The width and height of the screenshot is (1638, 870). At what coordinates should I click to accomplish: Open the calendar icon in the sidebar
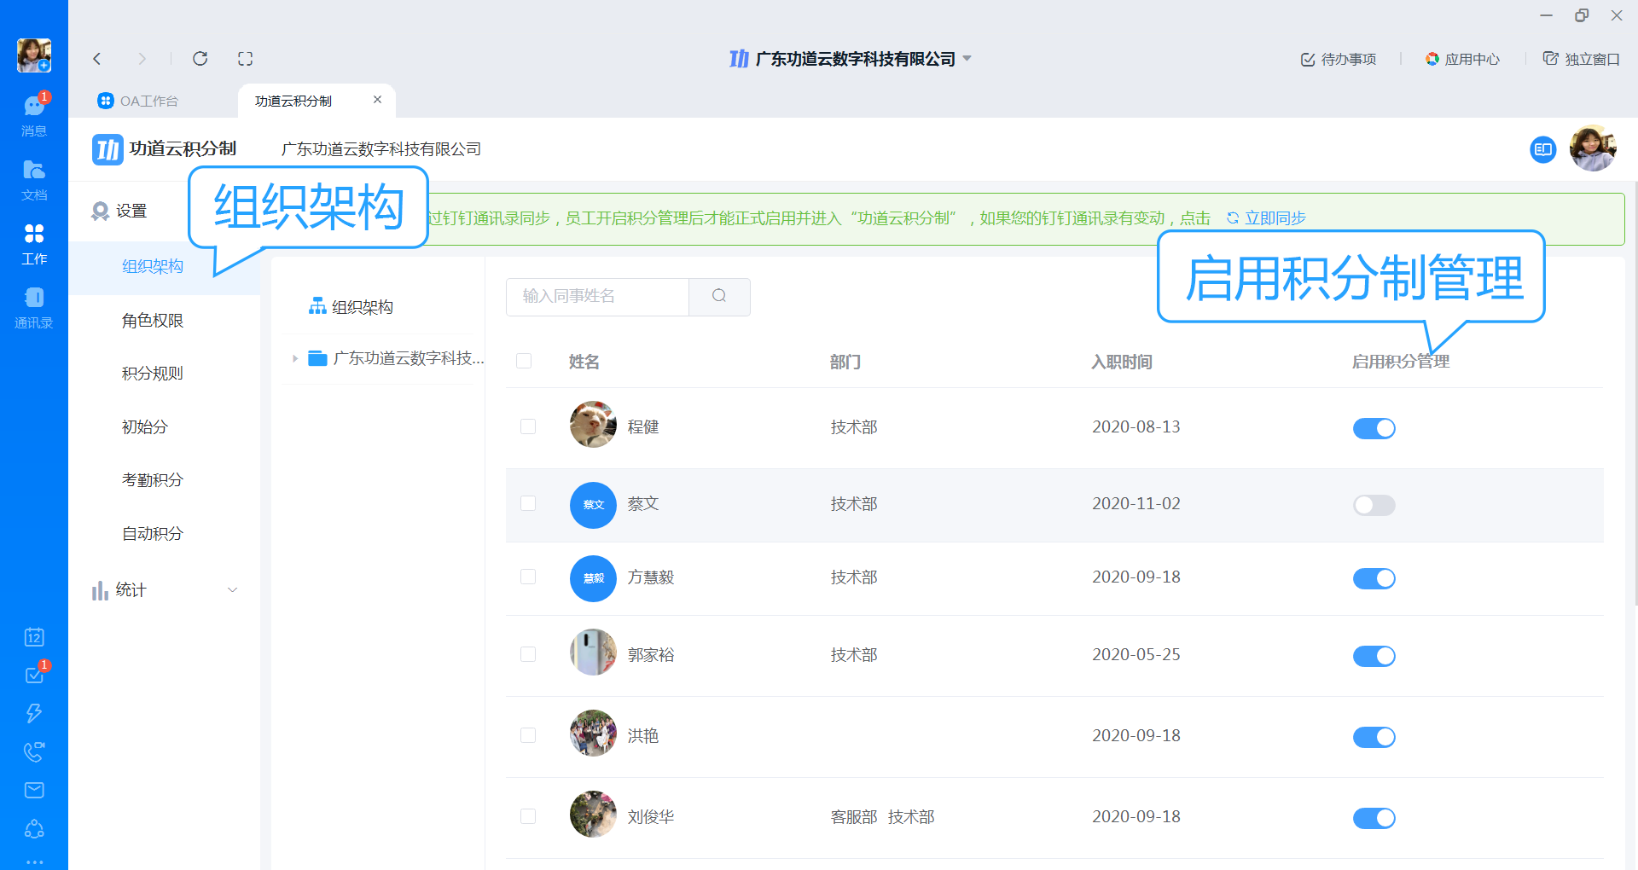(x=34, y=637)
